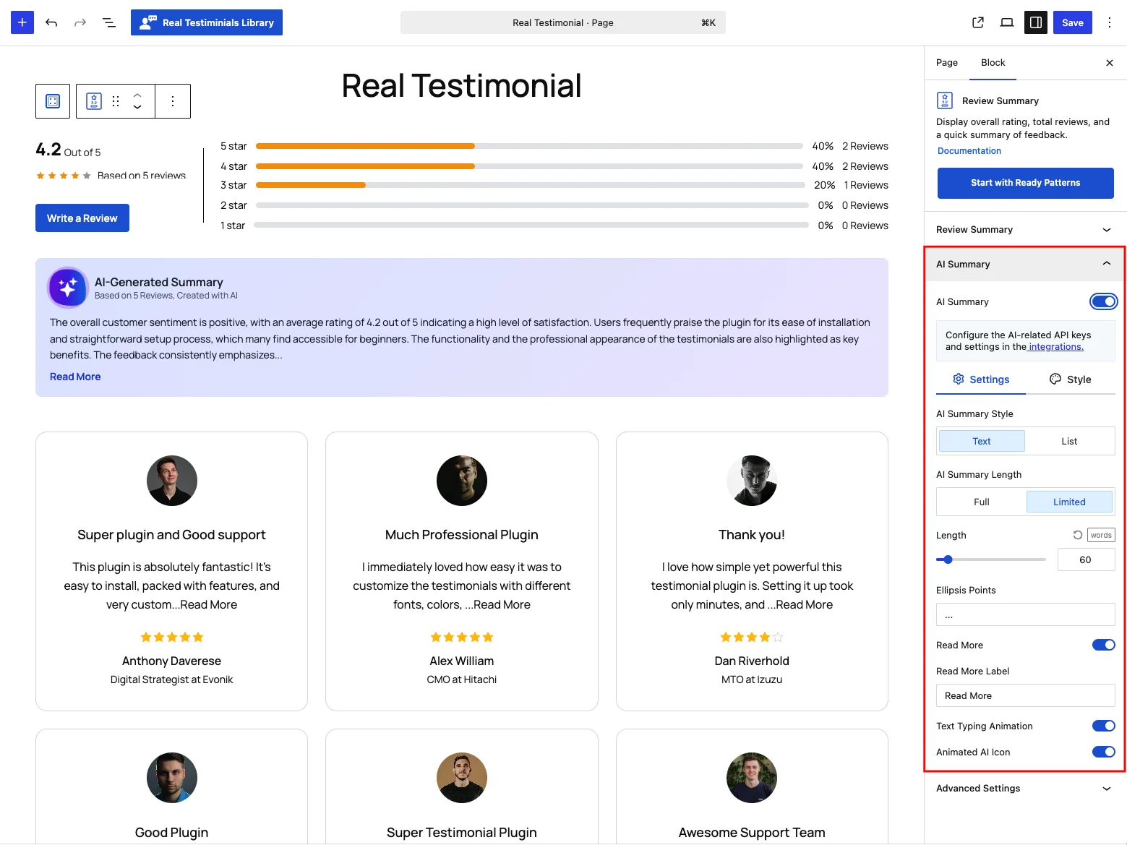The image size is (1127, 845).
Task: Open the block inserter plus button
Action: tap(22, 22)
